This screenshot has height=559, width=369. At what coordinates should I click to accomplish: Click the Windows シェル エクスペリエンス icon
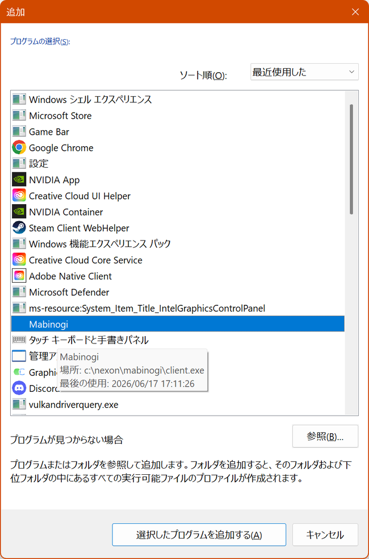(x=19, y=99)
